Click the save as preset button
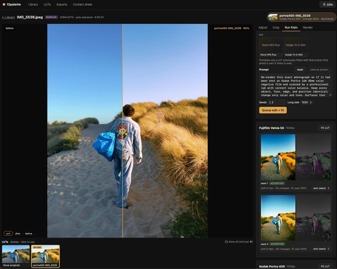The height and width of the screenshot is (269, 337). point(320,70)
